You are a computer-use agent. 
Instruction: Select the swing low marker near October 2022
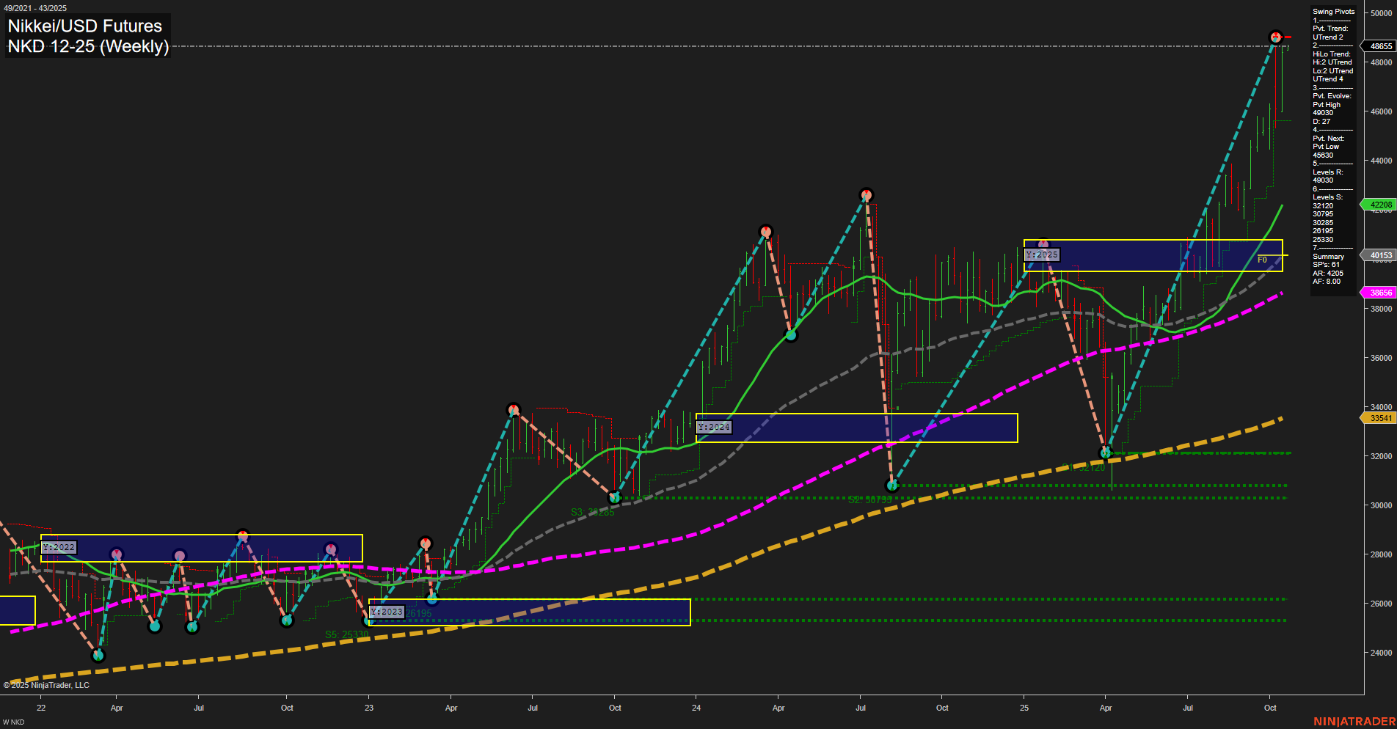pos(286,622)
